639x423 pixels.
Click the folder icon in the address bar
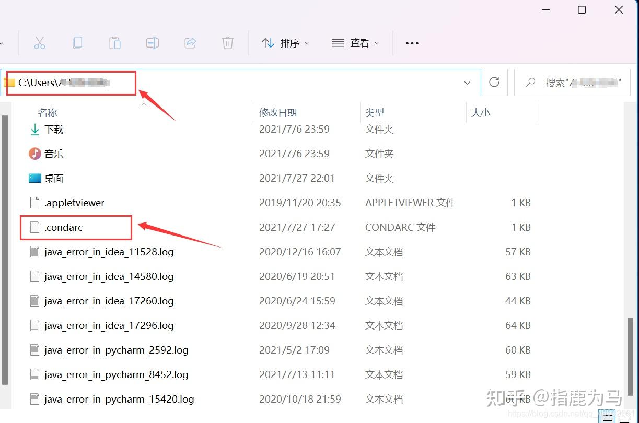[9, 82]
